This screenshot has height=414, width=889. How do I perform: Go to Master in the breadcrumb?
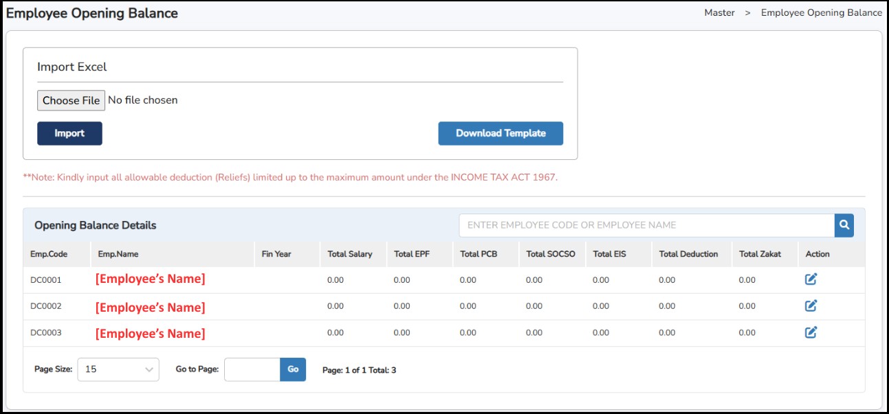719,12
